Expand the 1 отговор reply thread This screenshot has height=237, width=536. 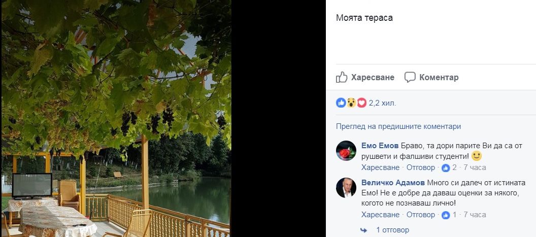pyautogui.click(x=392, y=230)
